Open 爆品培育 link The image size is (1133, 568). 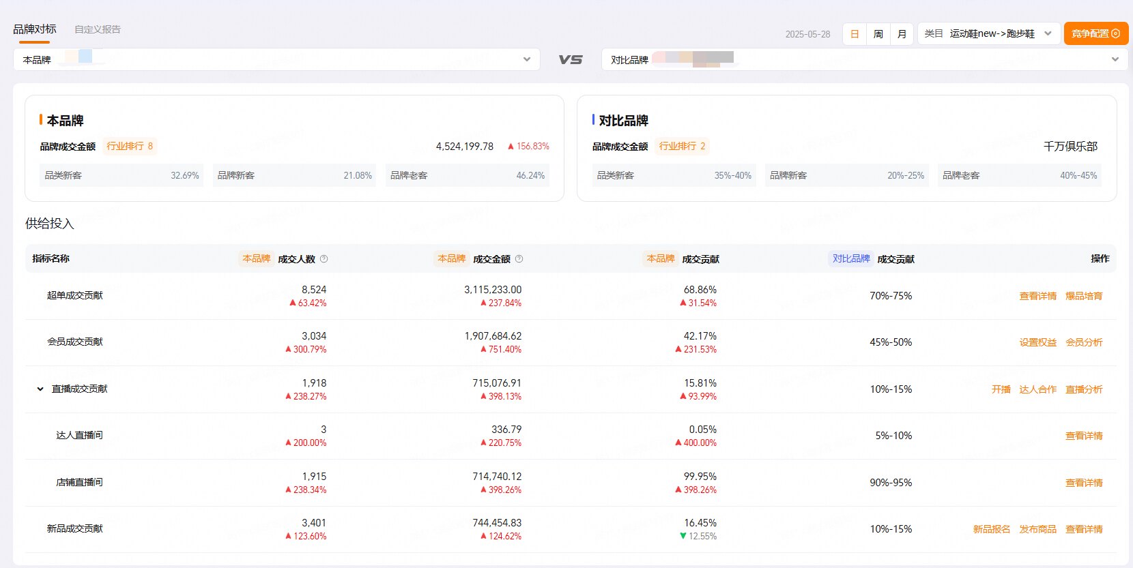click(x=1084, y=296)
